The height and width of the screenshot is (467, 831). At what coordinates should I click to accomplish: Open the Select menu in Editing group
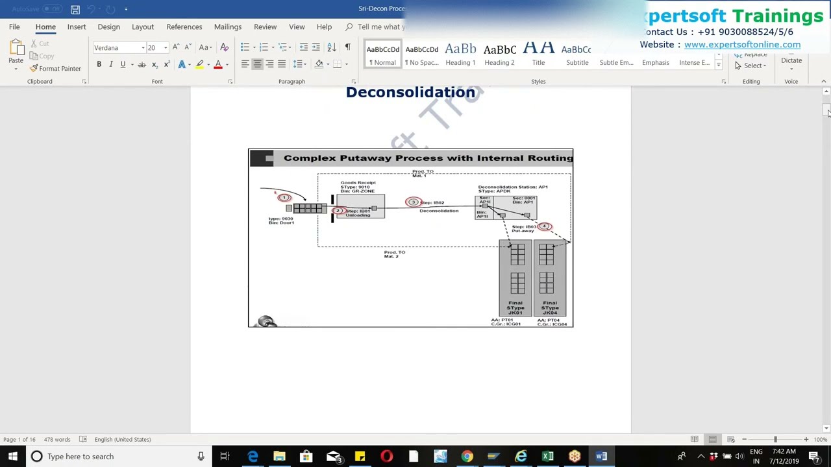coord(751,66)
